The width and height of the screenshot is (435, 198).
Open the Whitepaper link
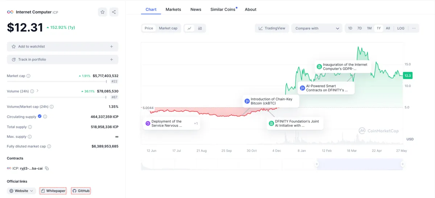(53, 191)
